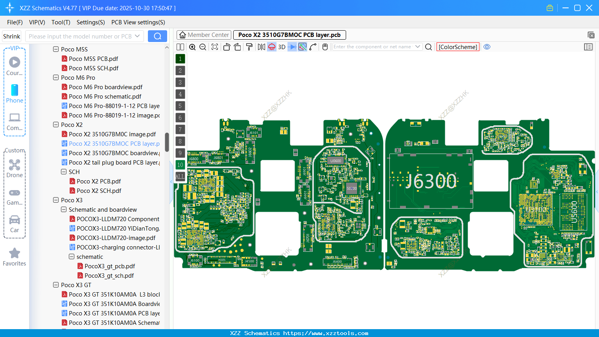Click the blue magnifier search button
Screen dimensions: 599x337
point(157,36)
